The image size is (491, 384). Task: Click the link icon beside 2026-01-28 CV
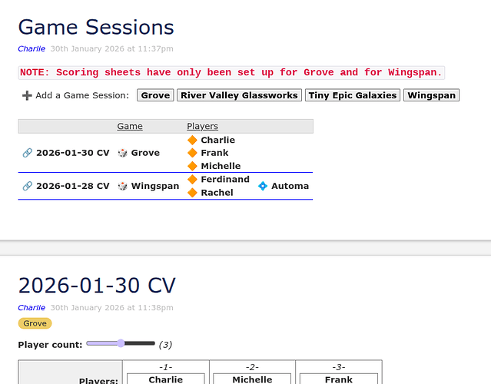pos(27,186)
